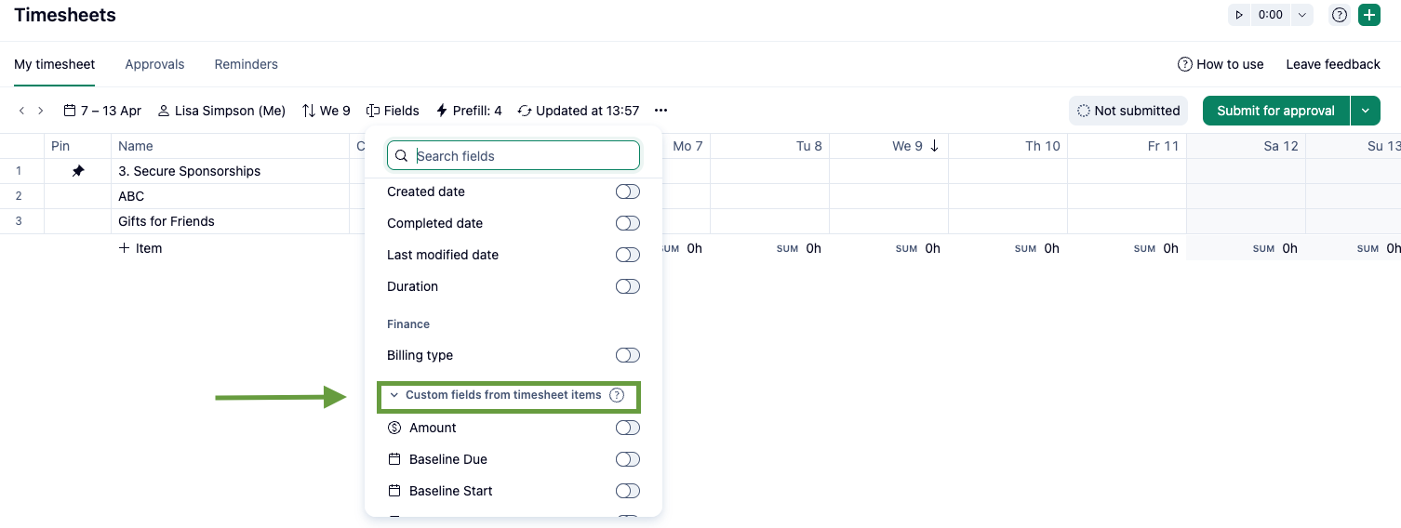
Task: Open the more options ellipsis menu
Action: coord(660,111)
